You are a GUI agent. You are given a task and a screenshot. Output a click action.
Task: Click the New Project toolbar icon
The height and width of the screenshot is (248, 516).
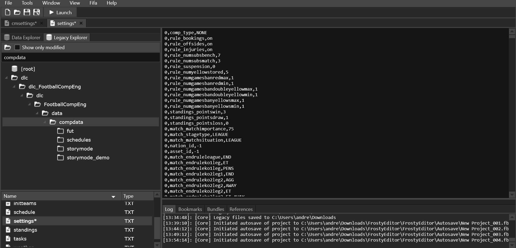pos(8,12)
